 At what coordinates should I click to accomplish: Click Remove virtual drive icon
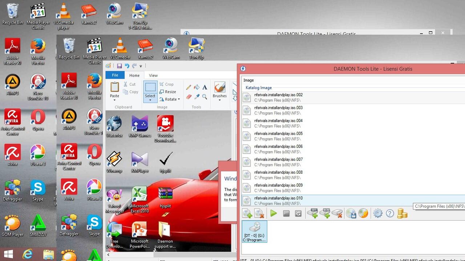point(337,213)
